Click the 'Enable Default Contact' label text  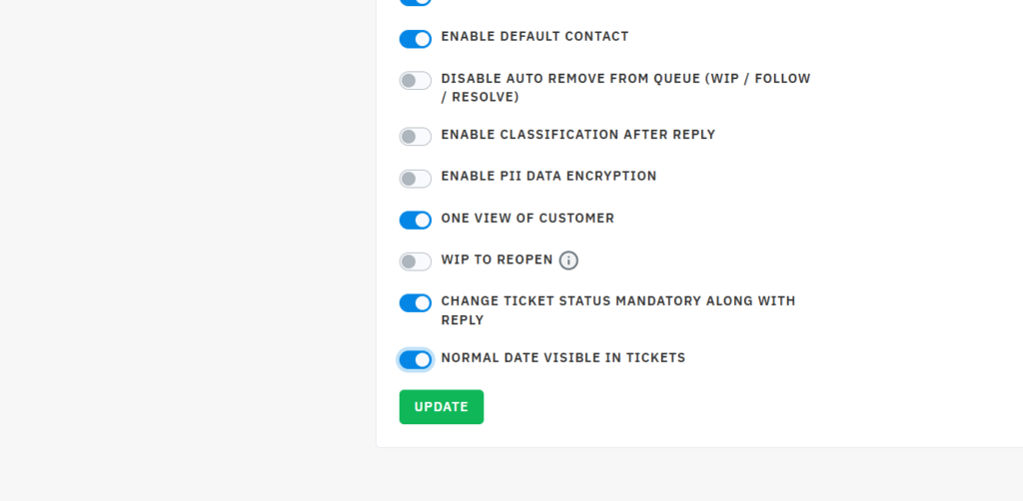[x=534, y=37]
